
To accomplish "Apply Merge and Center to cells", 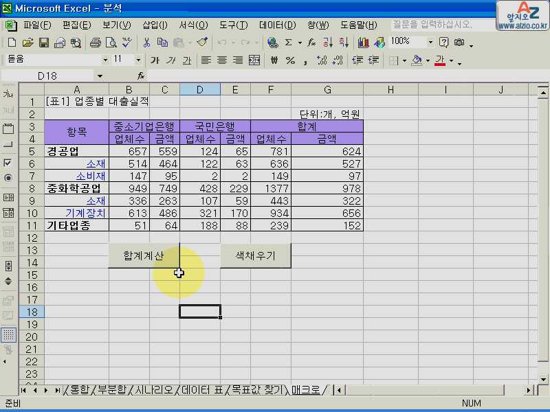I will click(254, 60).
